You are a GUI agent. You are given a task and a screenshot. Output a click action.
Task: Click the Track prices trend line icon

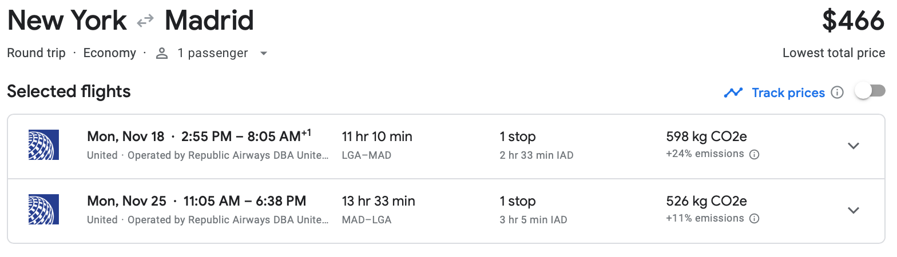click(x=733, y=93)
